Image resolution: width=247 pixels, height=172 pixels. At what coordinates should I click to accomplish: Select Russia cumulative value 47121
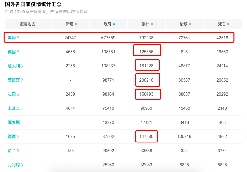(146, 122)
